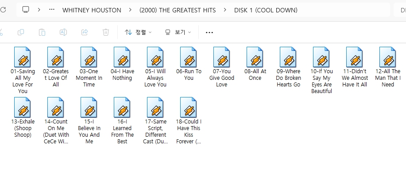Expand the chevron after WHITNEY HOUSTON breadcrumb
The width and height of the screenshot is (406, 183).
pyautogui.click(x=131, y=10)
